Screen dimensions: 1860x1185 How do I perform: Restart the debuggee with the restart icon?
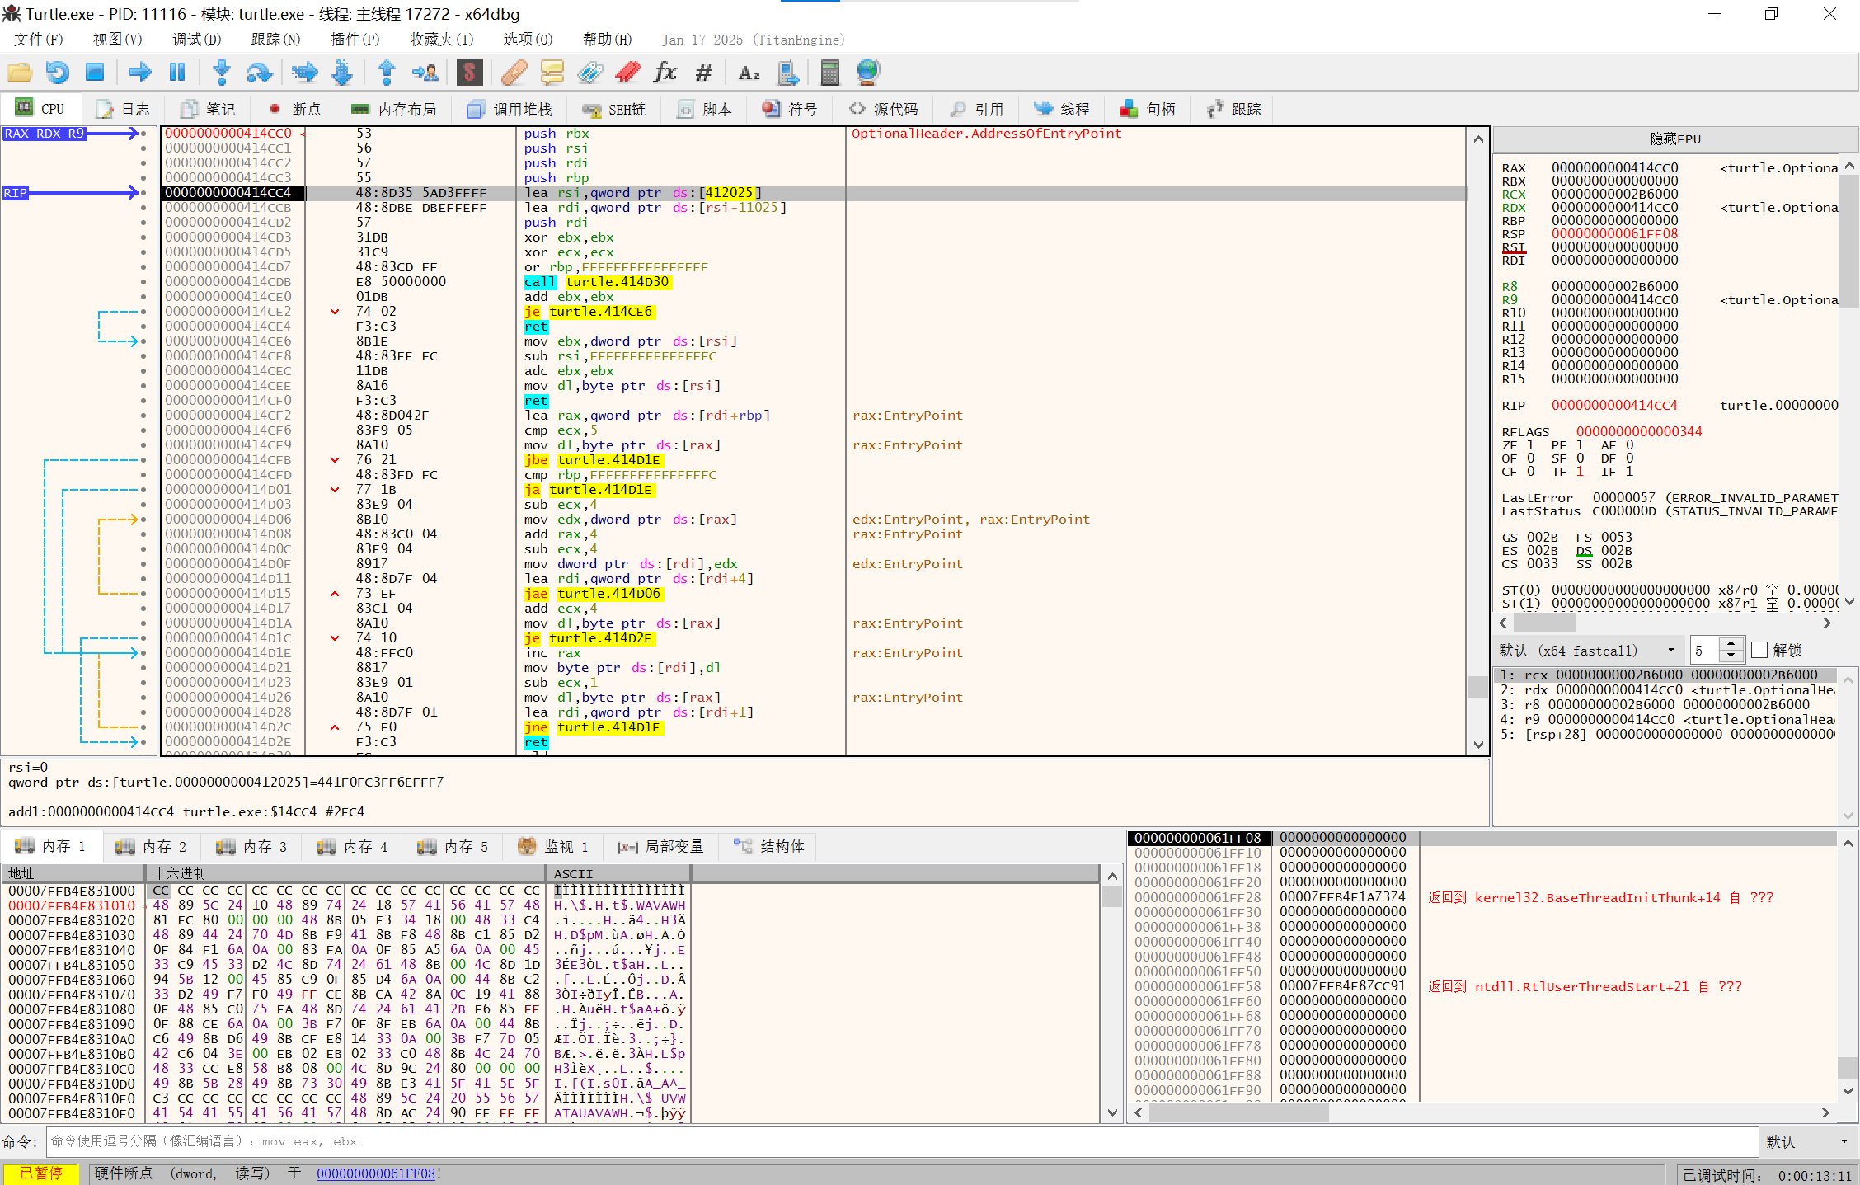click(x=57, y=73)
